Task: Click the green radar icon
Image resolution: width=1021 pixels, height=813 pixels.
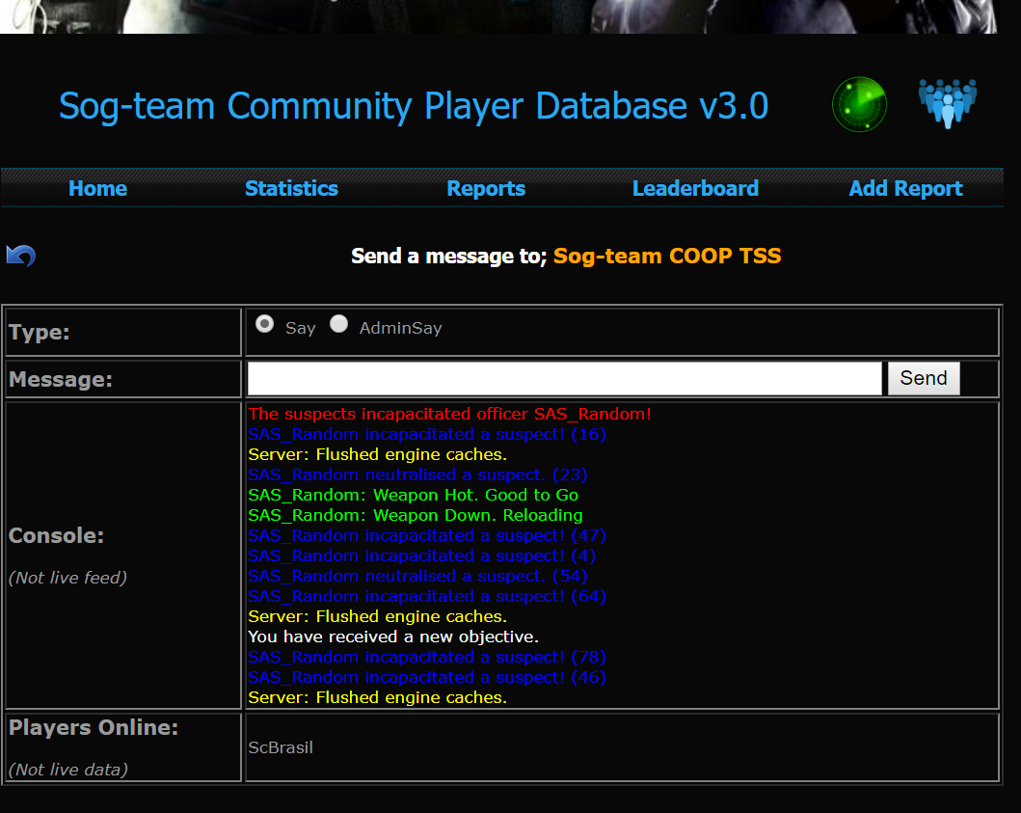Action: 859,104
